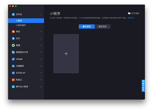The width and height of the screenshot is (153, 111).
Task: Click the Alibaba Cloud (阿里云) icon
Action: point(13,80)
